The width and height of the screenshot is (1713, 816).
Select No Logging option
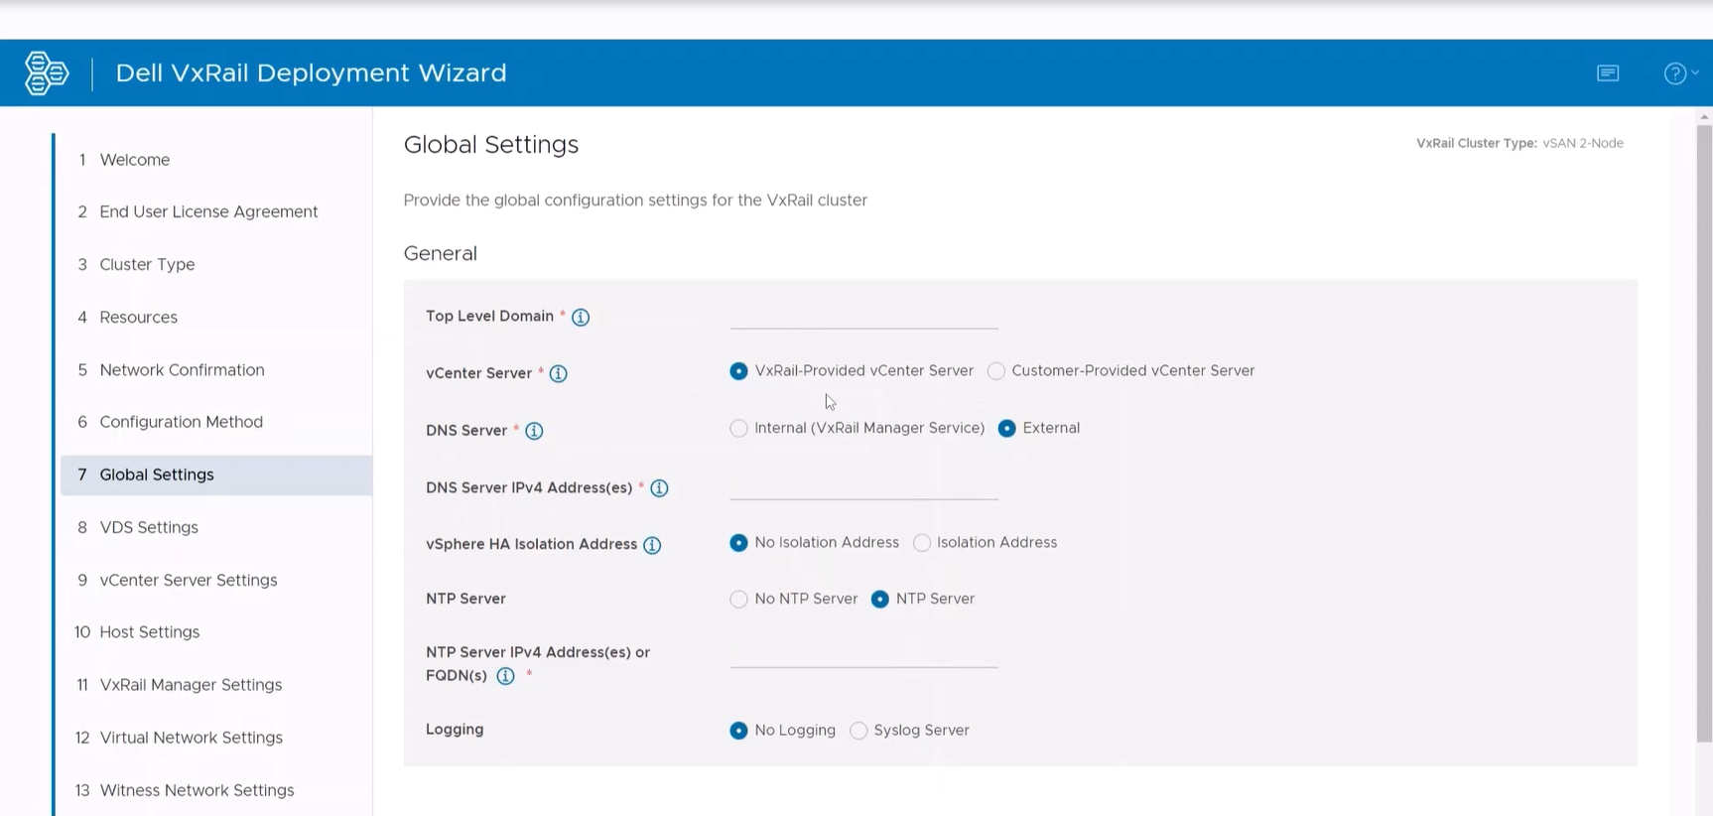coord(738,731)
